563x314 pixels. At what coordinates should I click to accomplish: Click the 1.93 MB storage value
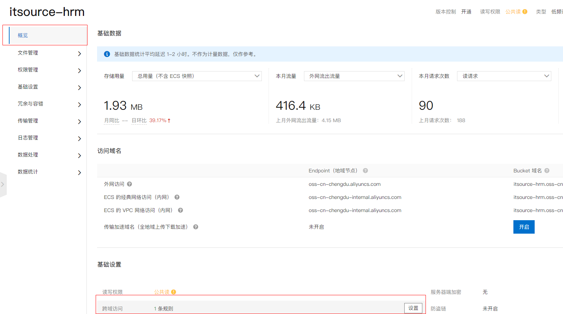pyautogui.click(x=123, y=105)
